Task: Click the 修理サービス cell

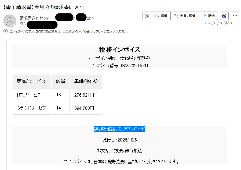Action: tap(32, 95)
